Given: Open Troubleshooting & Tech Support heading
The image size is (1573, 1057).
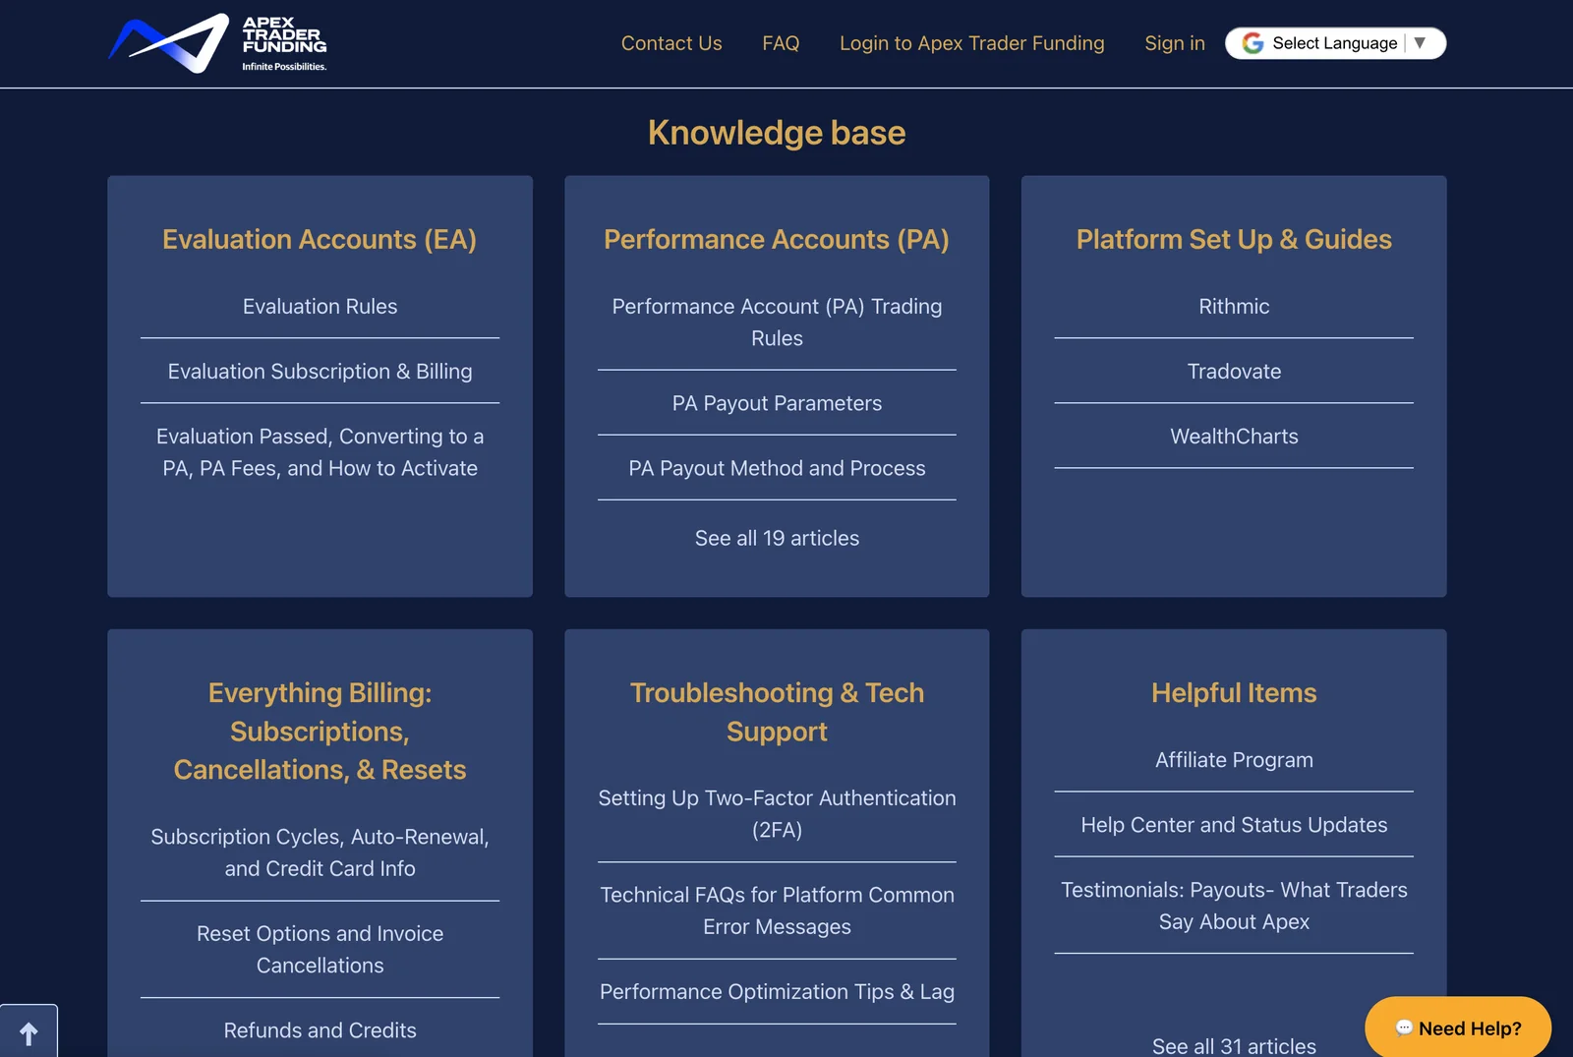Looking at the screenshot, I should tap(777, 712).
